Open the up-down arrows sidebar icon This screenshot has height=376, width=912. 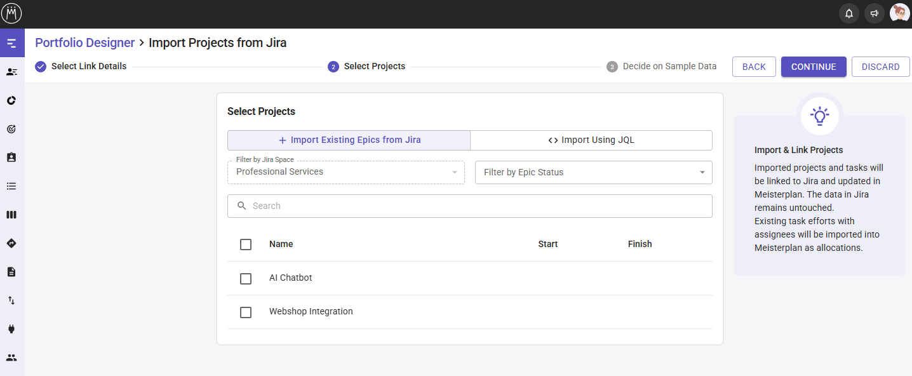click(x=11, y=300)
